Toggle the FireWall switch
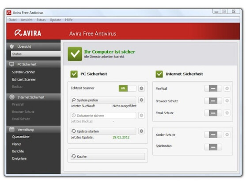Screen dimensions: 246x185 (213, 89)
